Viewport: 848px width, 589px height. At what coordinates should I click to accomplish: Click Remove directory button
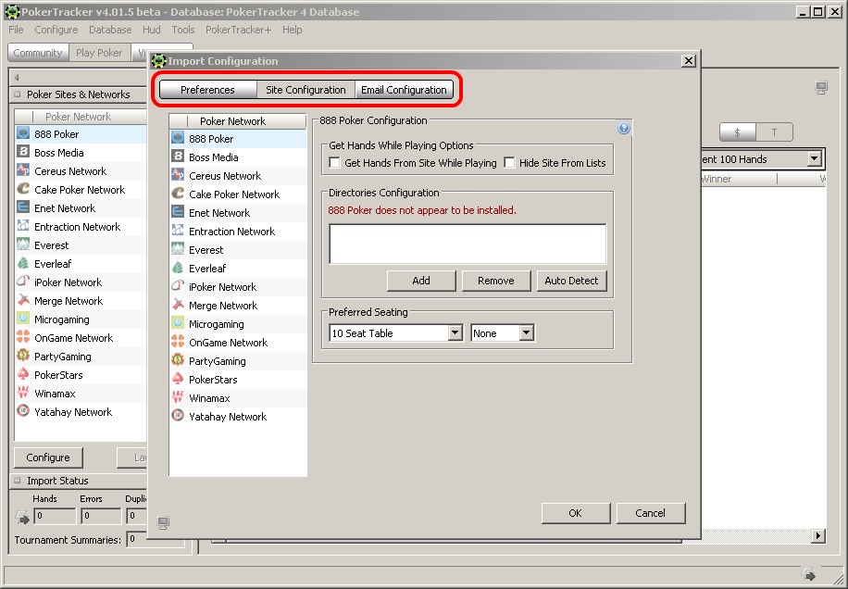coord(496,281)
